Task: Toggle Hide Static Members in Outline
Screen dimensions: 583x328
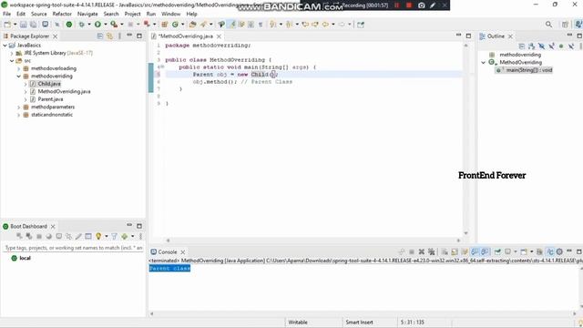Action: click(551, 46)
